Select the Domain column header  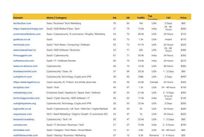click(x=18, y=18)
